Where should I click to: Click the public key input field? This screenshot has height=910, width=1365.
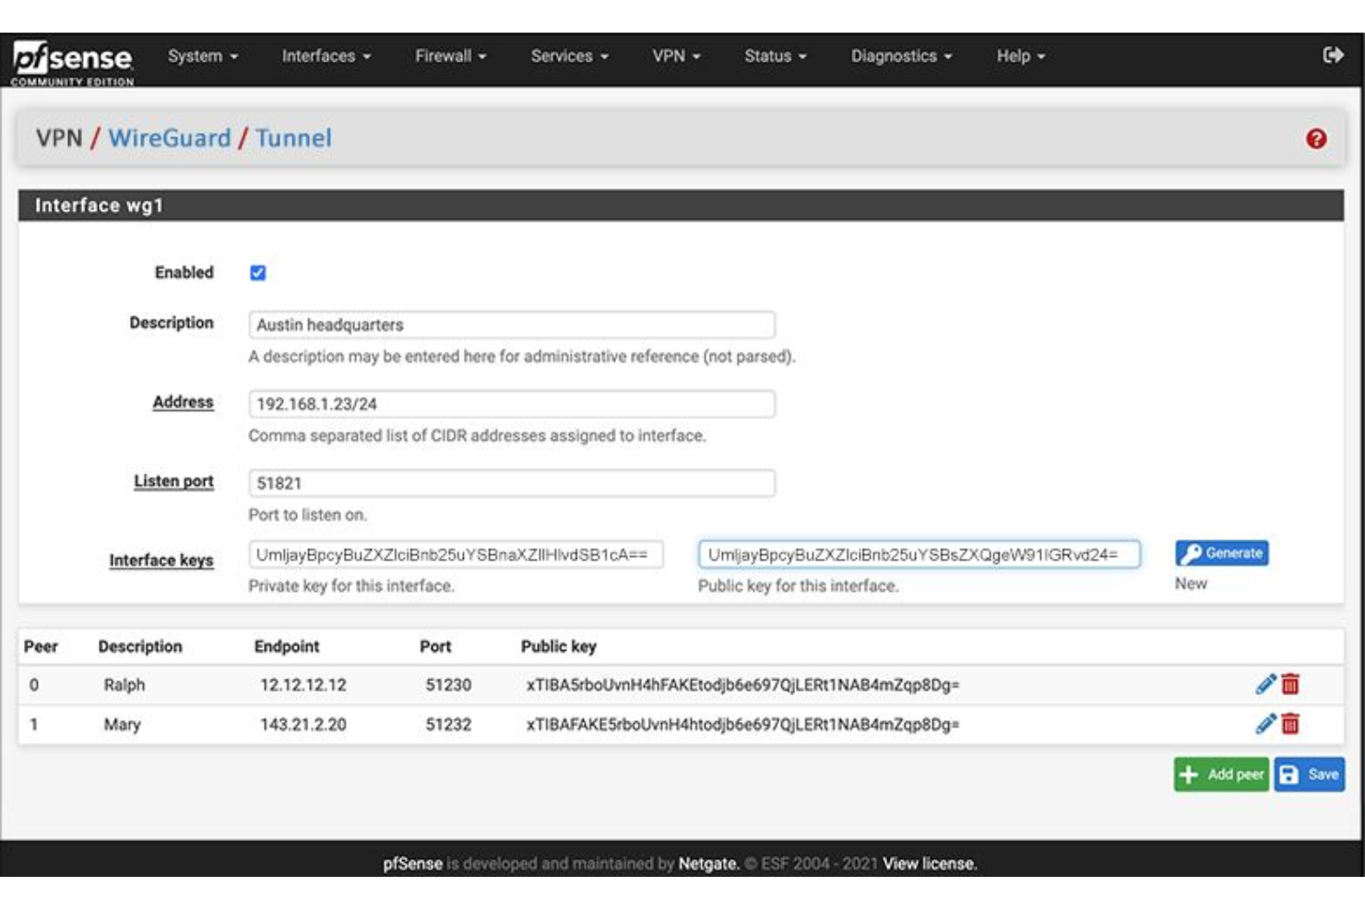[x=920, y=554]
